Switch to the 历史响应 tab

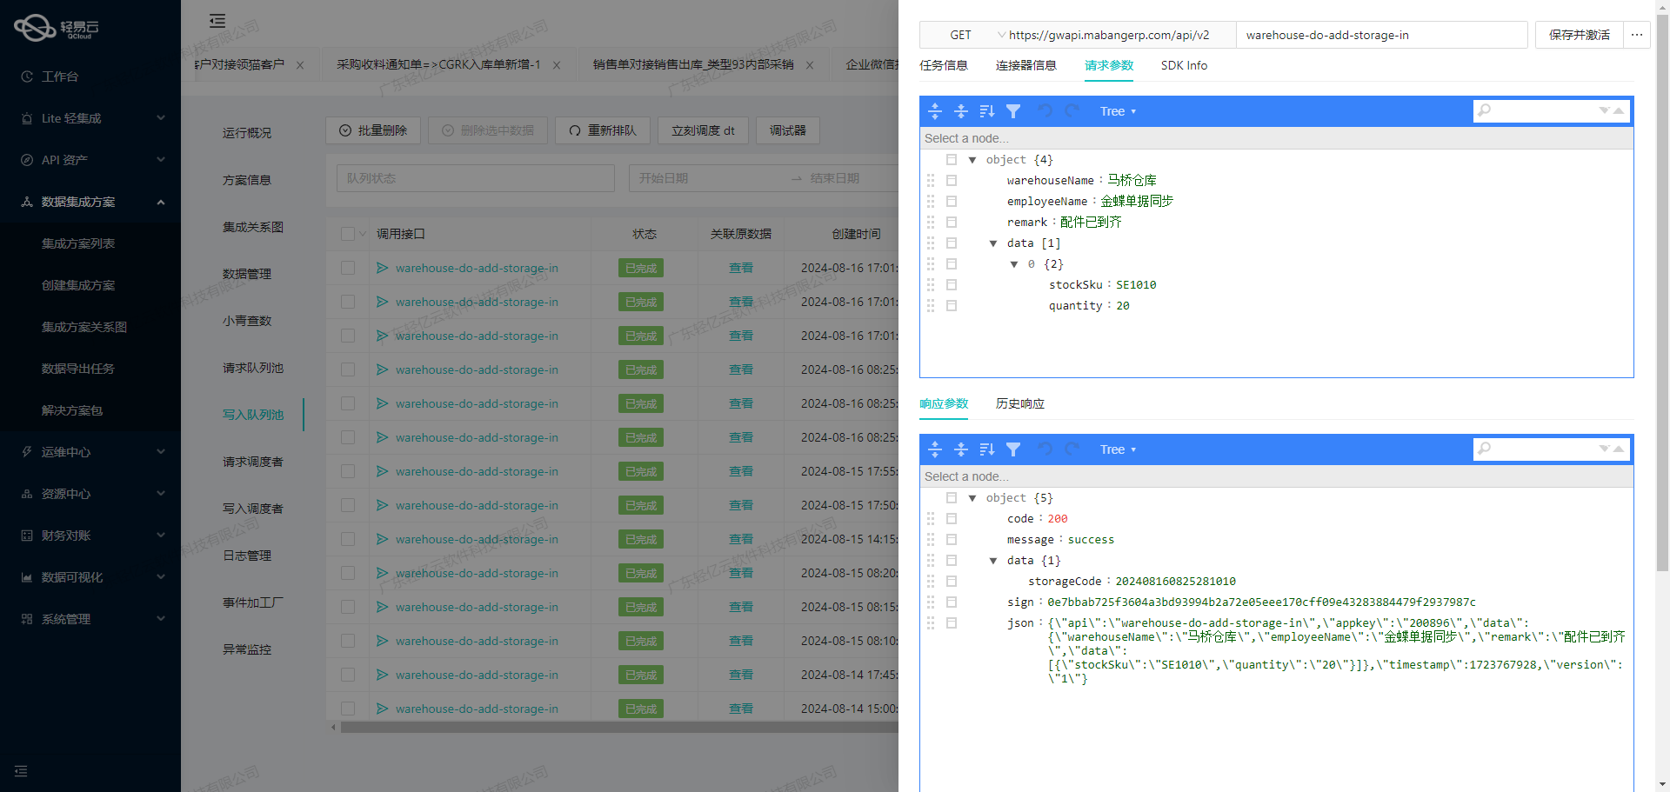[1020, 403]
